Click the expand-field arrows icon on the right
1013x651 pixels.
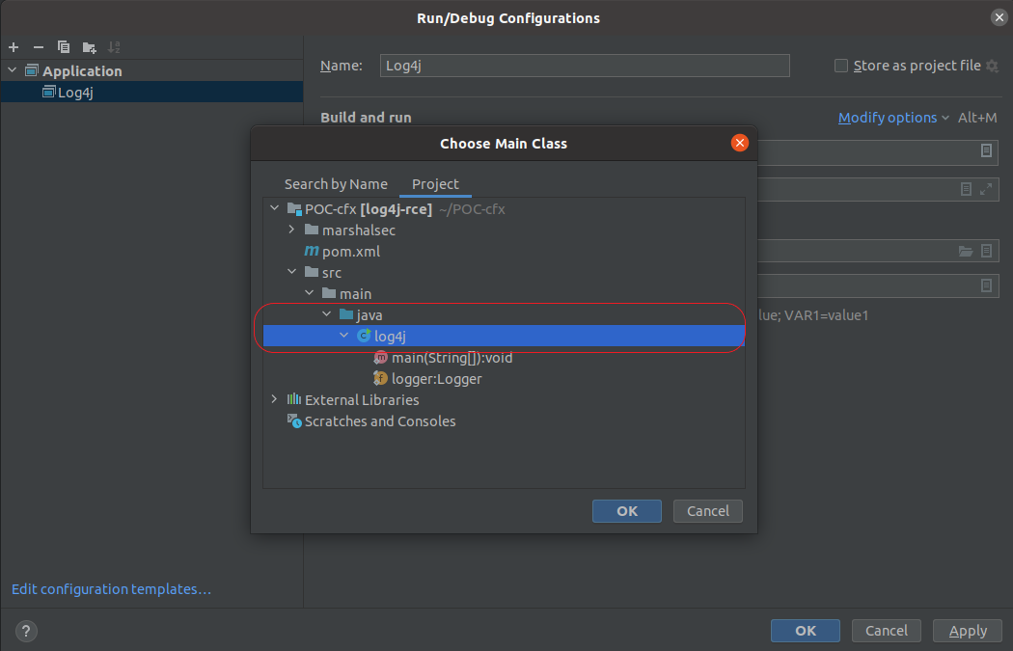click(x=986, y=189)
